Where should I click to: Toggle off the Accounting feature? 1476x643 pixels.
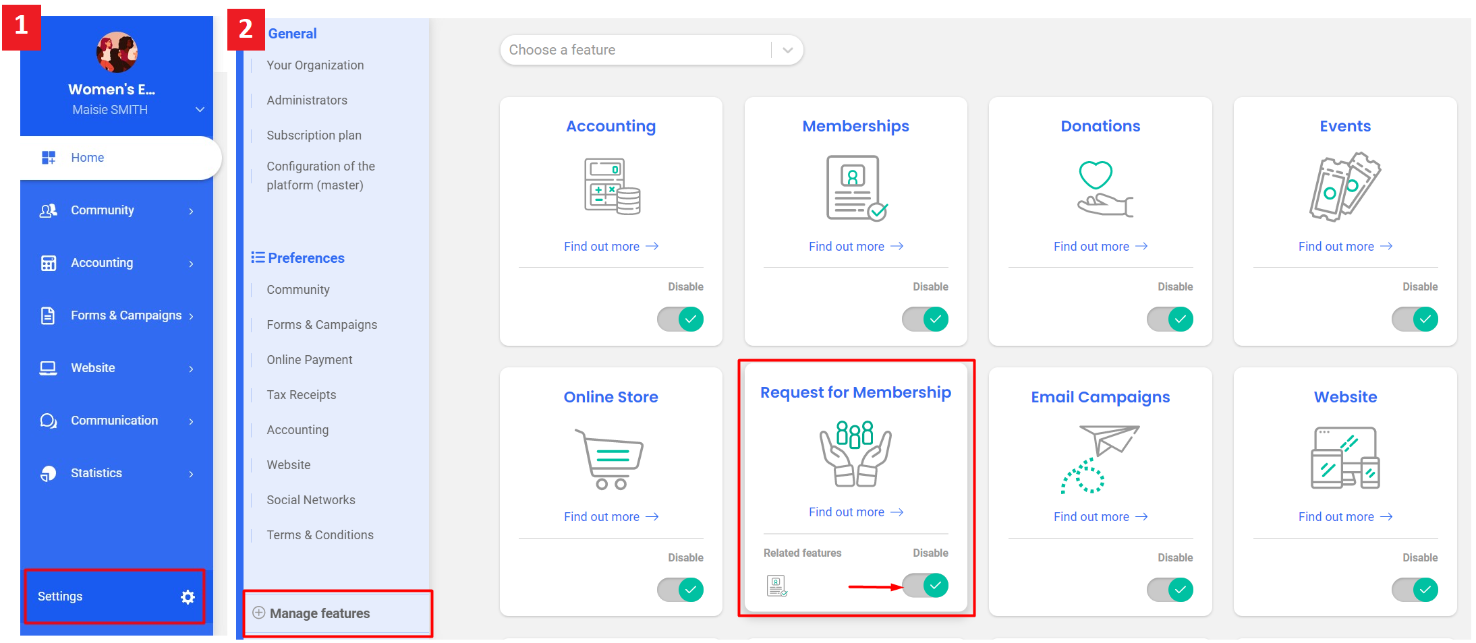(x=681, y=319)
